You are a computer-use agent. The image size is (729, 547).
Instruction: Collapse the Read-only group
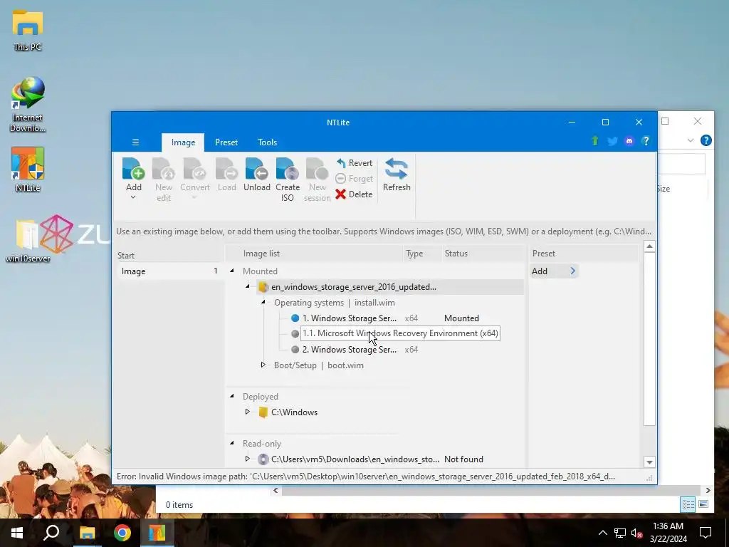coord(231,443)
